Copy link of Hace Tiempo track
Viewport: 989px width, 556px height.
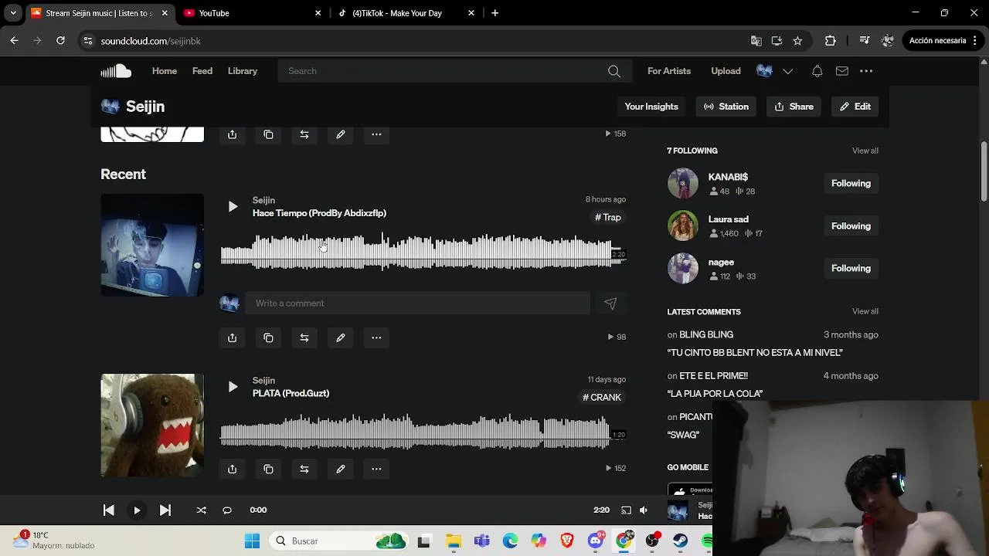pyautogui.click(x=268, y=337)
